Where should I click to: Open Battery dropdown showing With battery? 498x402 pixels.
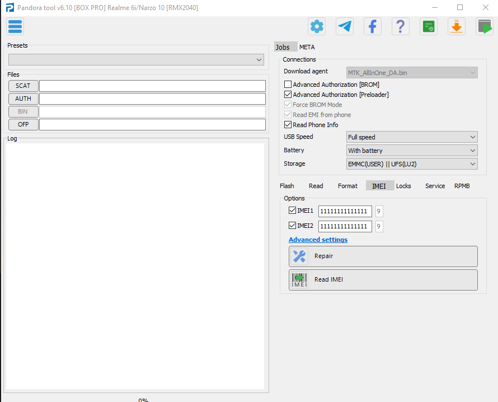(x=412, y=150)
